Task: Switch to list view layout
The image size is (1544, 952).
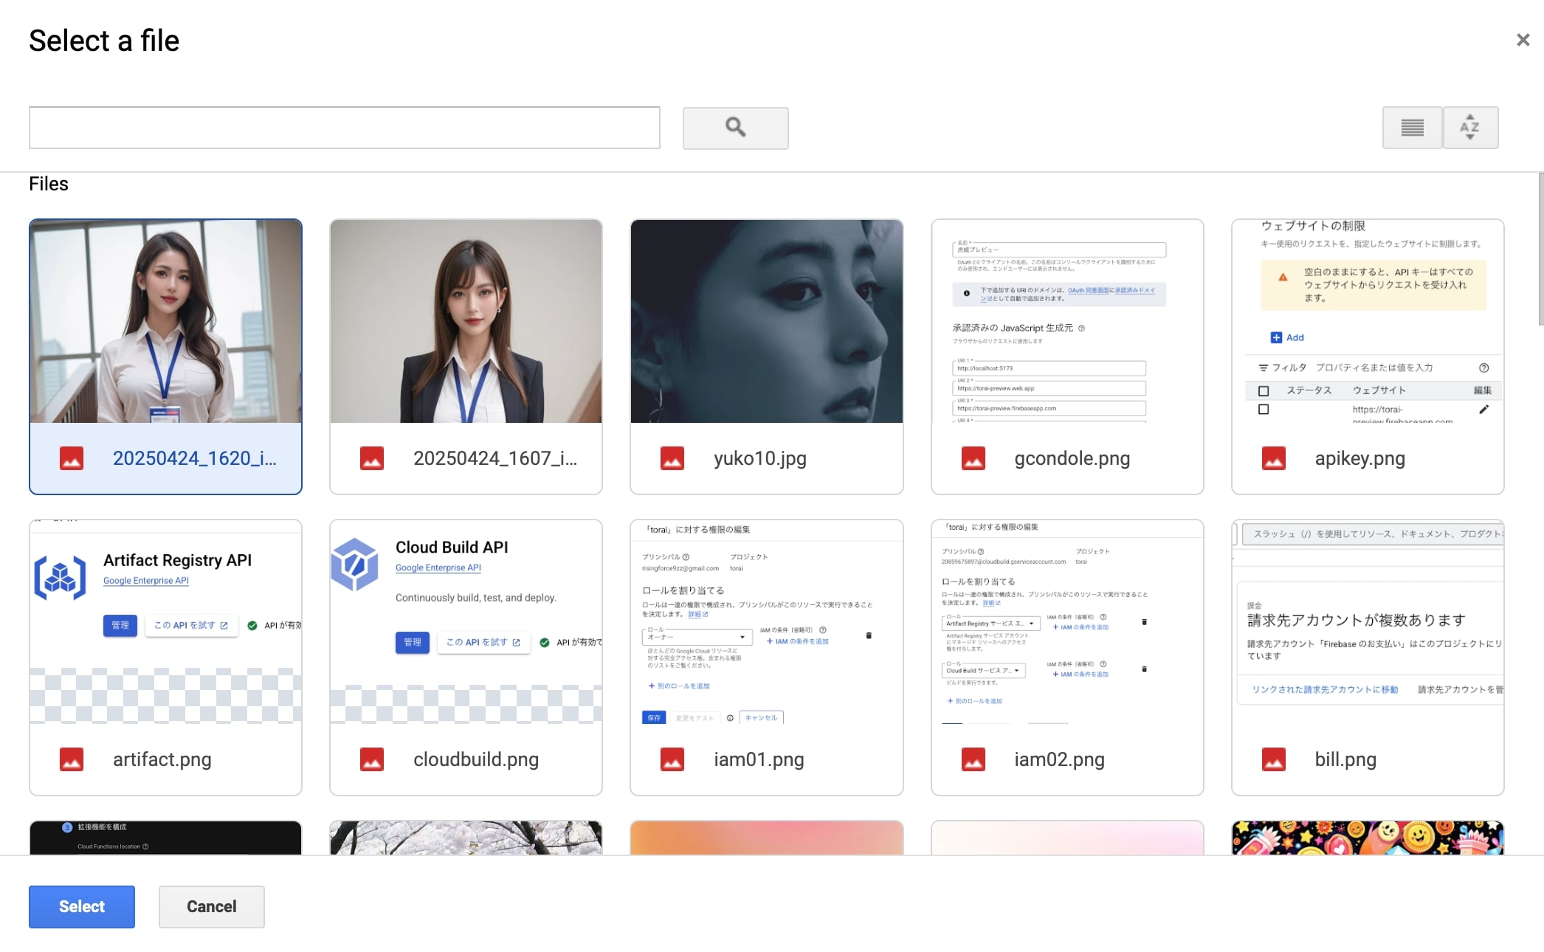Action: pyautogui.click(x=1412, y=128)
